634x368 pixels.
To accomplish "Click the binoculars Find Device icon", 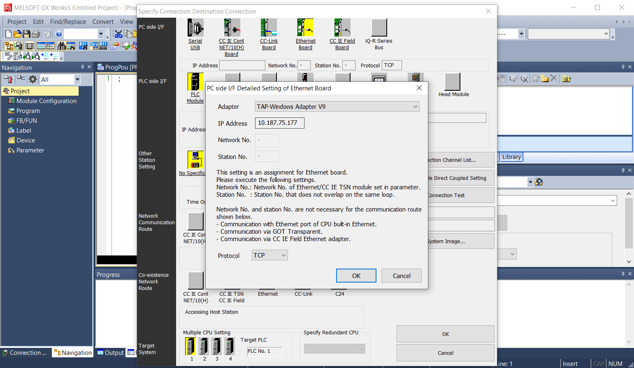I will point(62,46).
